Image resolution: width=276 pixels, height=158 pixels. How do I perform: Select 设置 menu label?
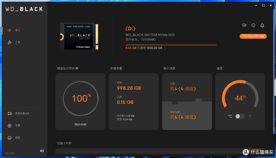click(18, 126)
